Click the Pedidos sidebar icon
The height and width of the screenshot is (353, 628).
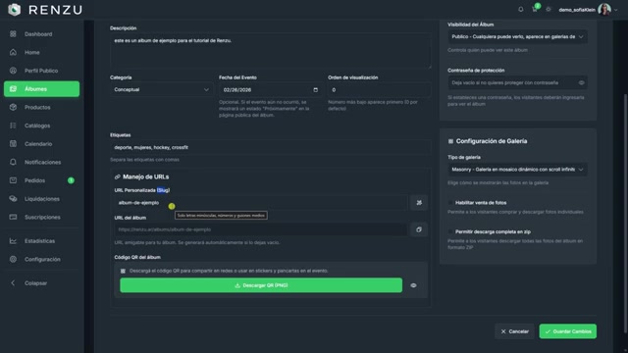pyautogui.click(x=13, y=180)
